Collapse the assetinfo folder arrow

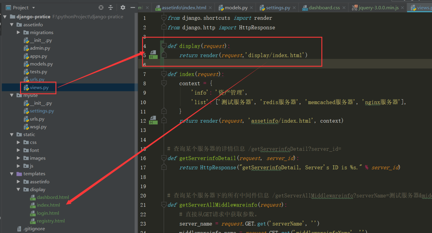[12, 25]
